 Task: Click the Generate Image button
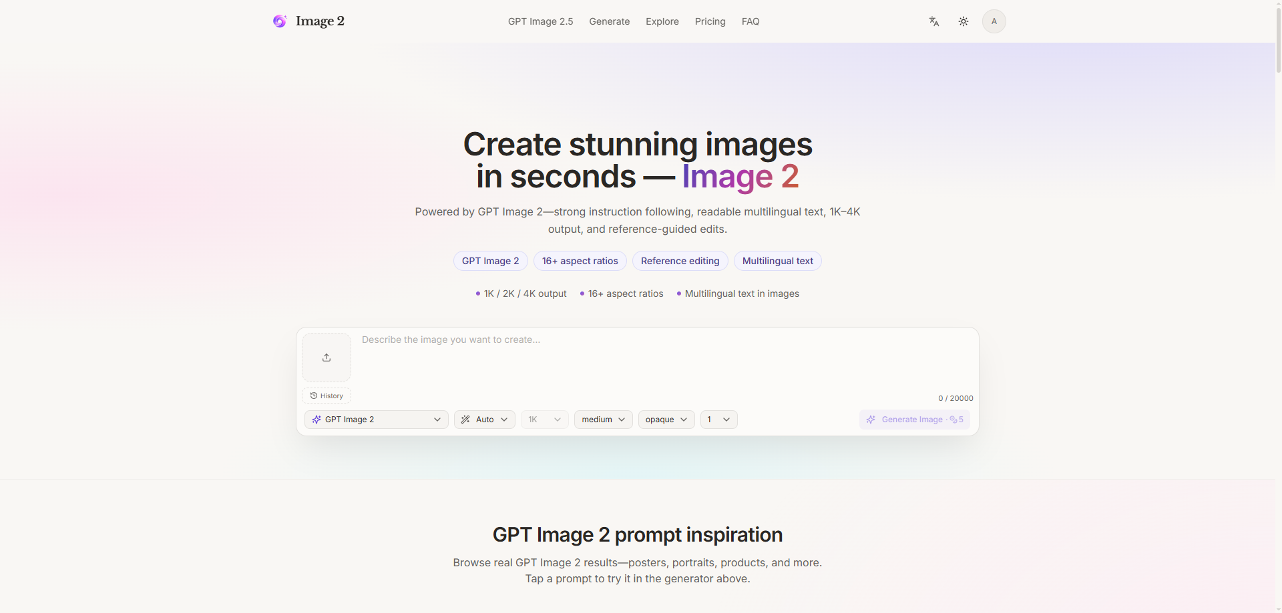pos(915,420)
